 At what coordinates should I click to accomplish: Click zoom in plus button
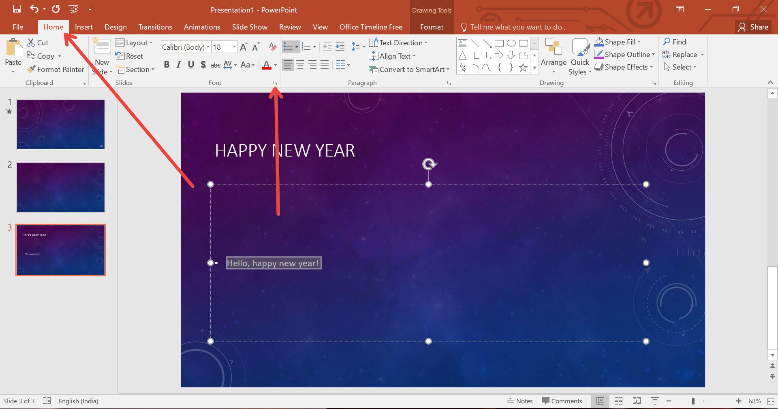click(x=739, y=401)
